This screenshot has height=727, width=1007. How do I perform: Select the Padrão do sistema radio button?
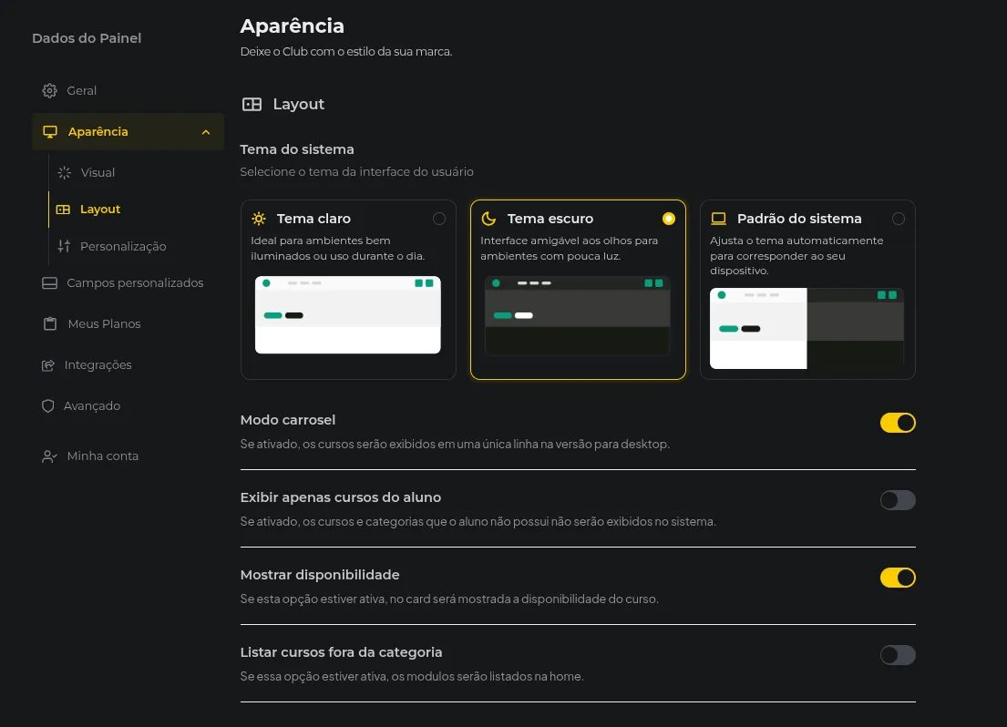(899, 219)
